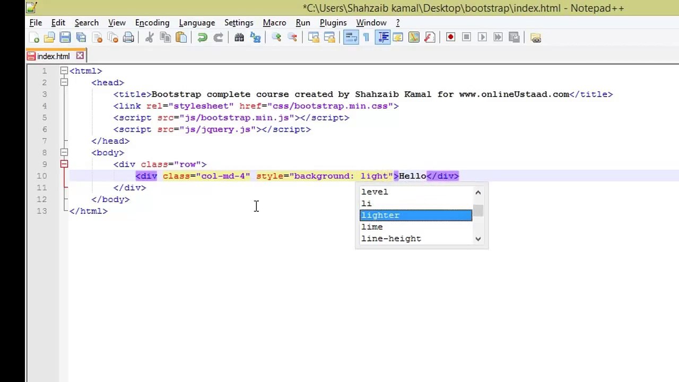
Task: Click the Close file toolbar icon
Action: click(97, 38)
